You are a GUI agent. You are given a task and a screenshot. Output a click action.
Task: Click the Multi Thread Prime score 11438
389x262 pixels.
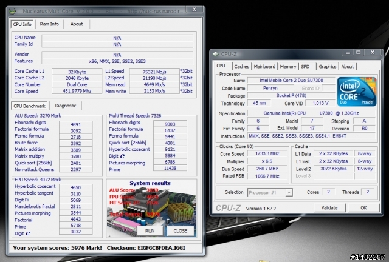(x=170, y=168)
